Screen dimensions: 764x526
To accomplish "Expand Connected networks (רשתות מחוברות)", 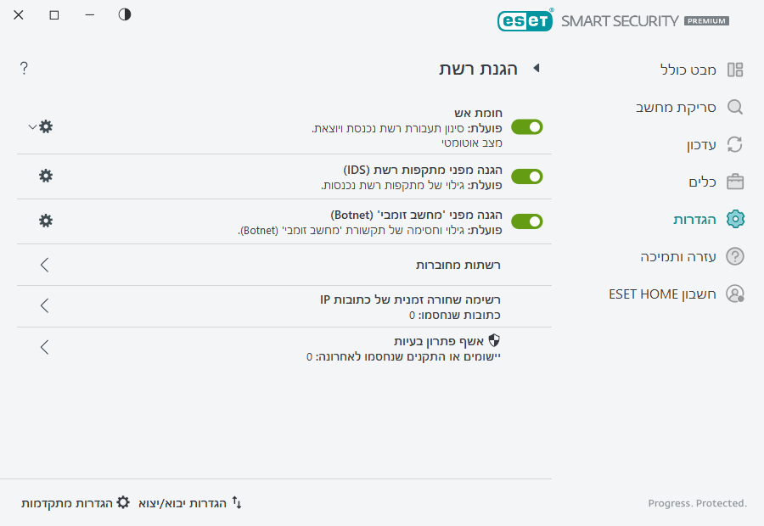I will tap(44, 266).
